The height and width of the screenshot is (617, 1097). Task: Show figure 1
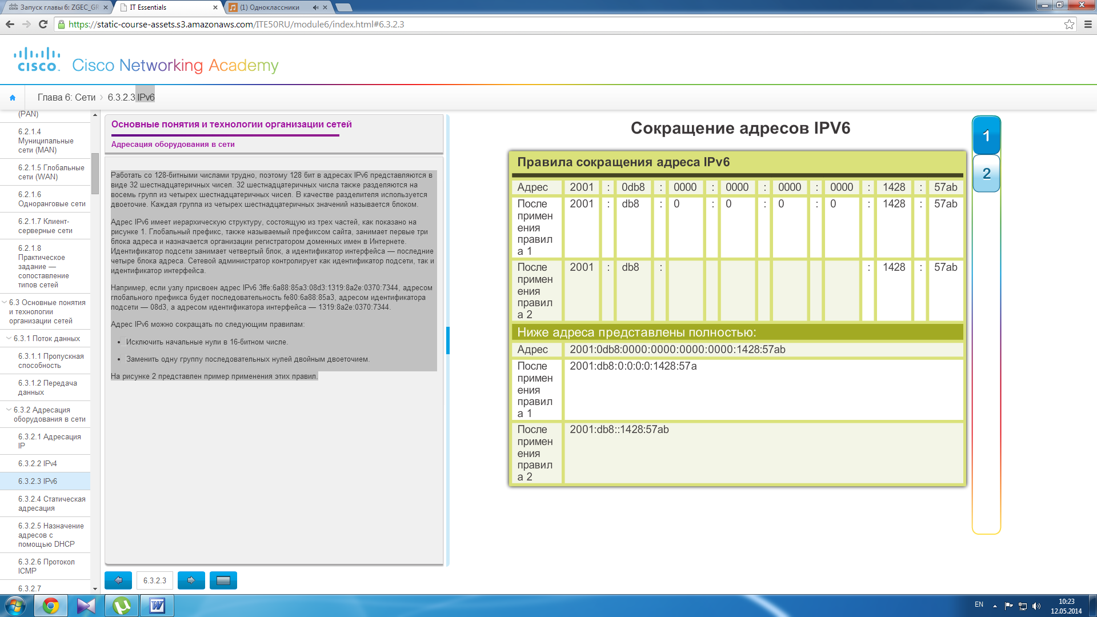pyautogui.click(x=986, y=136)
